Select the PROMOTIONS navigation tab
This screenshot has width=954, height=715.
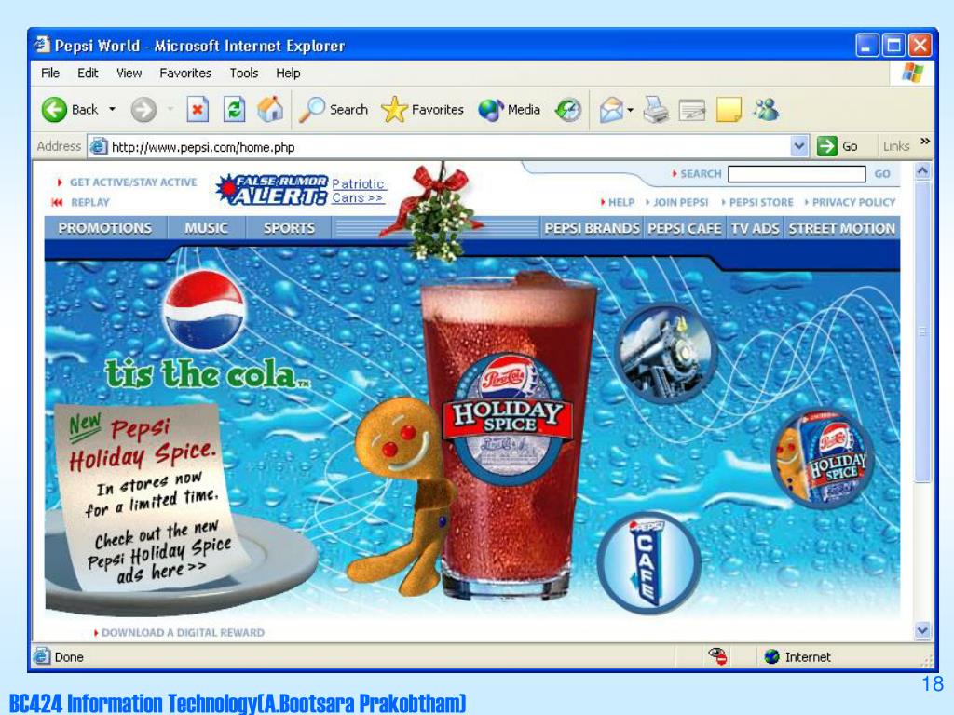point(104,228)
